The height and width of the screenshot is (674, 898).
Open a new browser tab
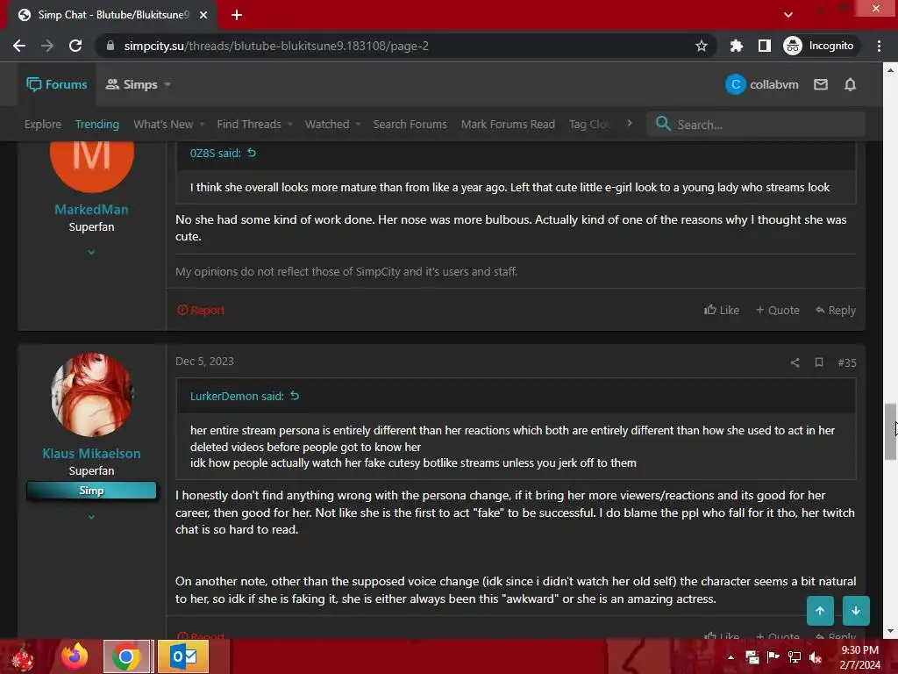237,15
